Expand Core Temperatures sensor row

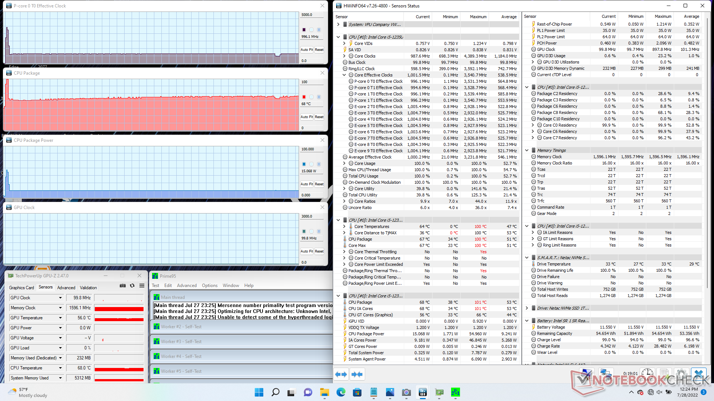click(x=344, y=226)
